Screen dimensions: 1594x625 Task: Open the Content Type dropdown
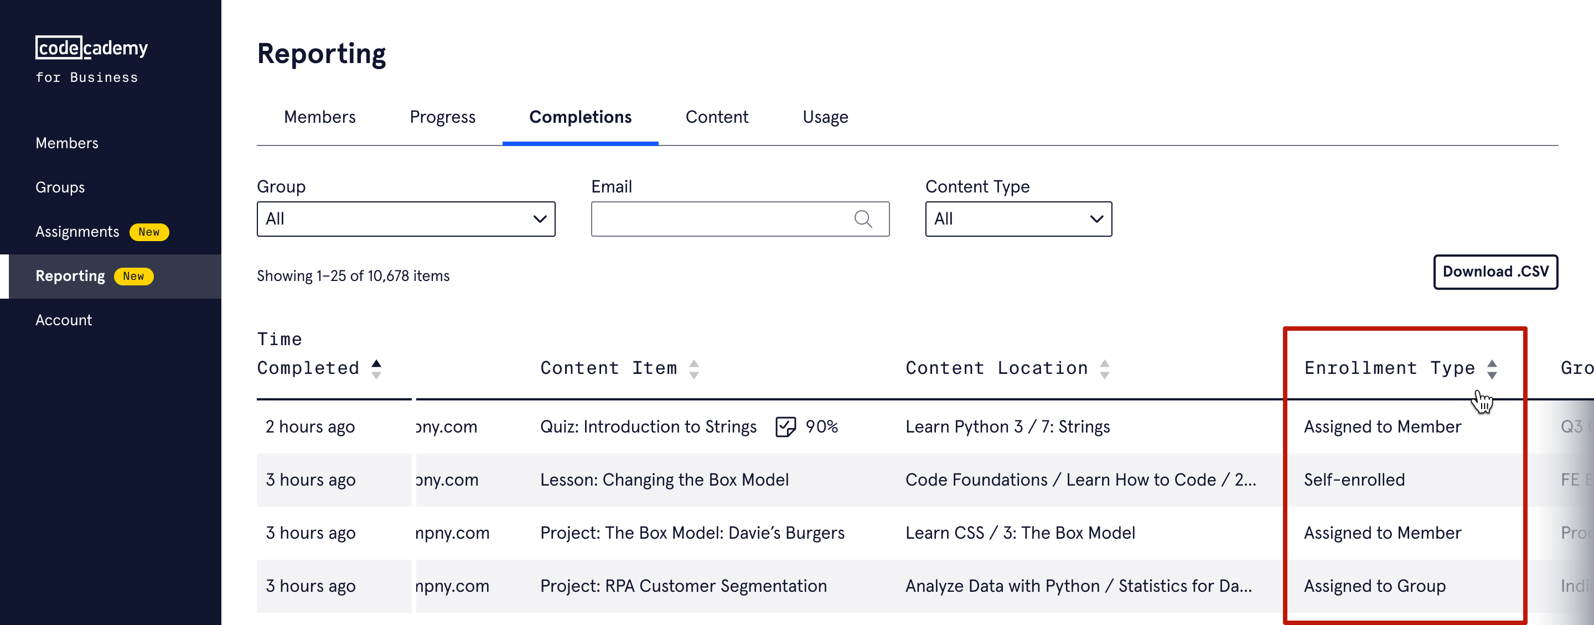[x=1018, y=219]
